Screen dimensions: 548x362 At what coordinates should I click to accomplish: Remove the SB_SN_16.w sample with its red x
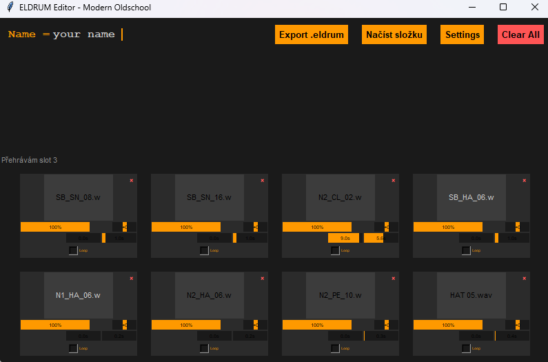click(263, 181)
